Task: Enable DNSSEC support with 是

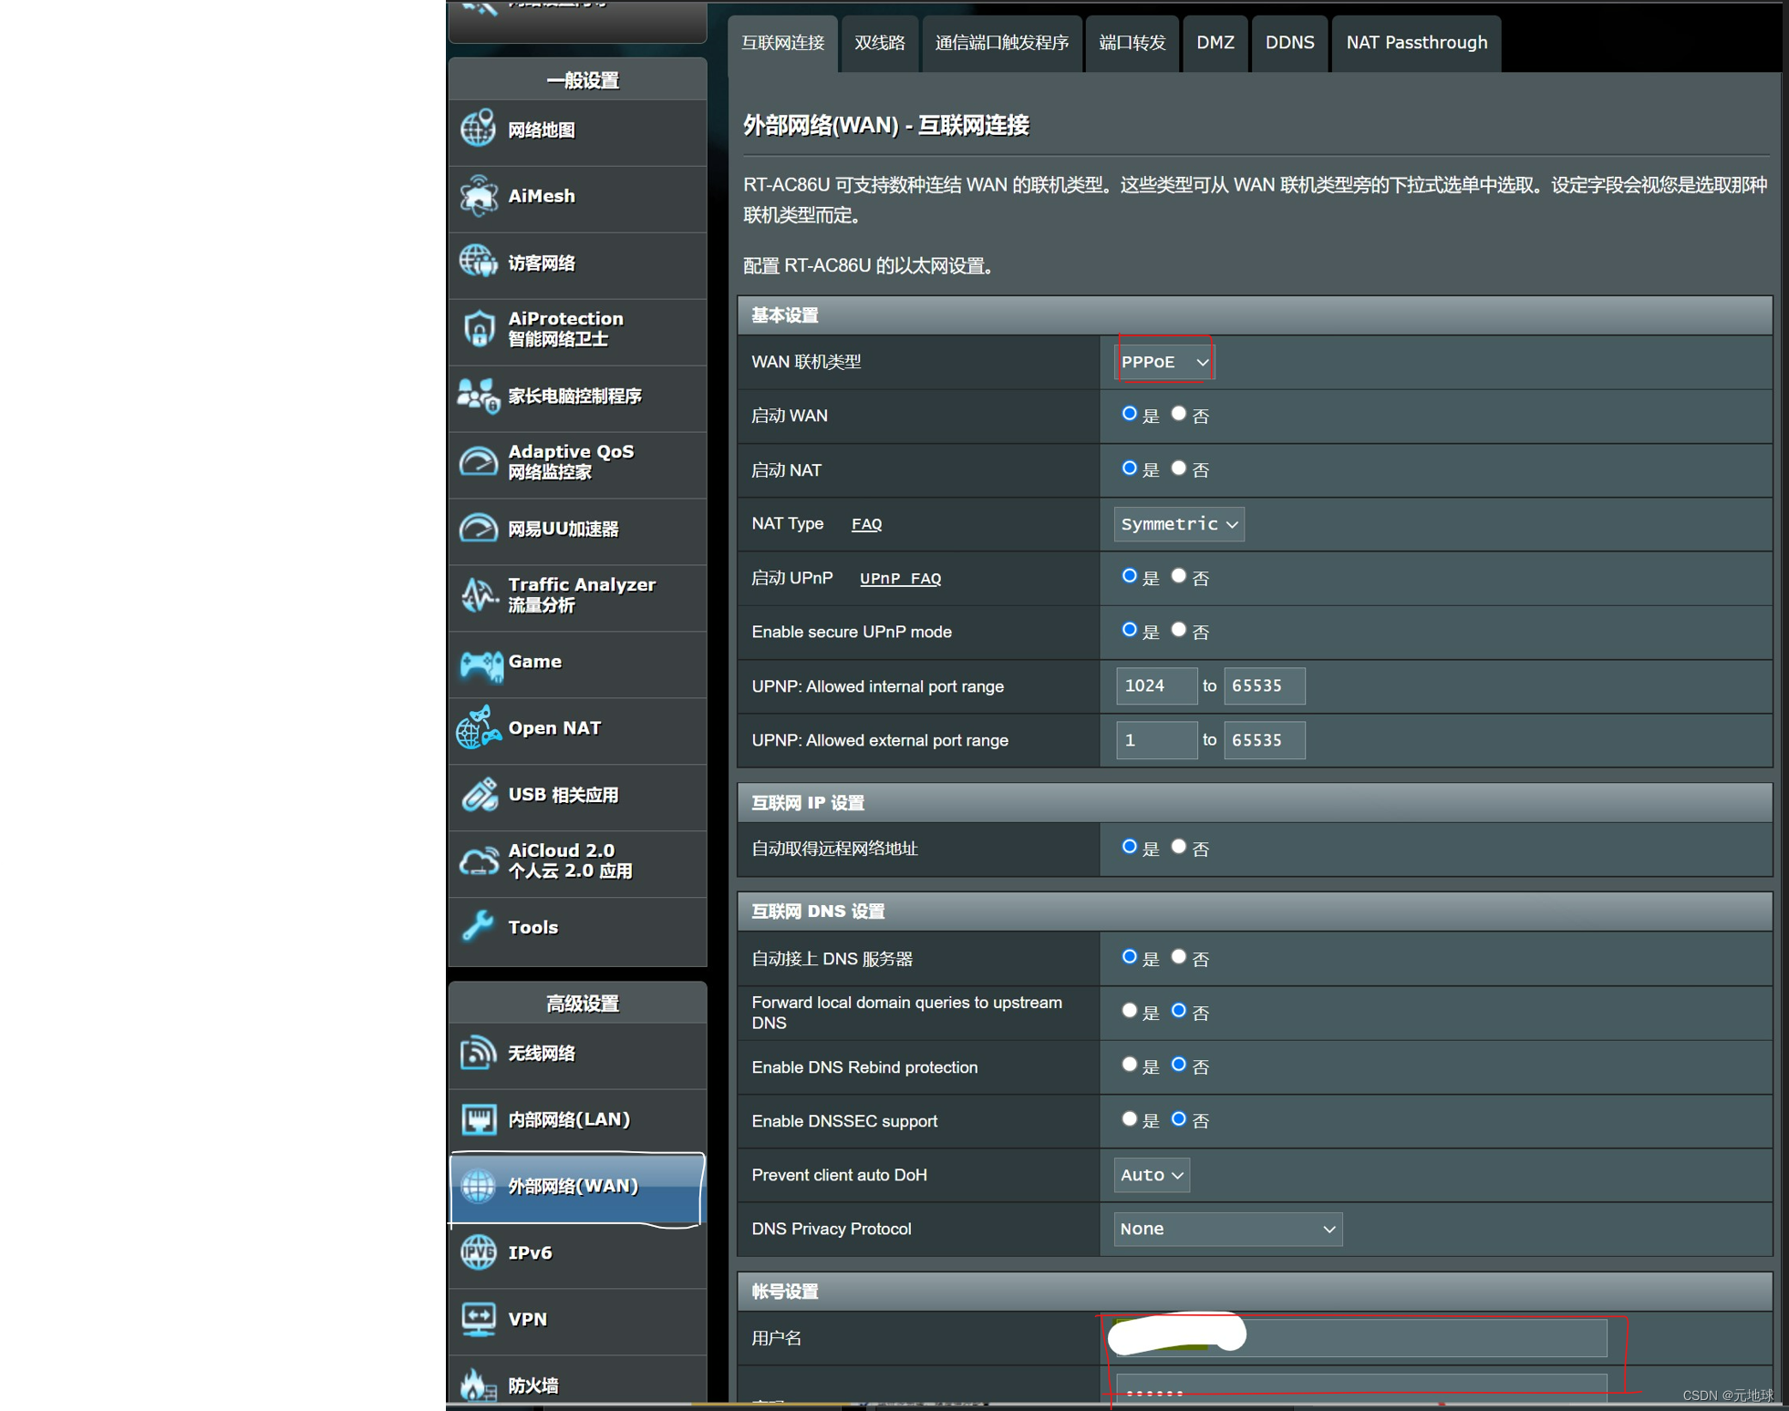Action: tap(1129, 1119)
